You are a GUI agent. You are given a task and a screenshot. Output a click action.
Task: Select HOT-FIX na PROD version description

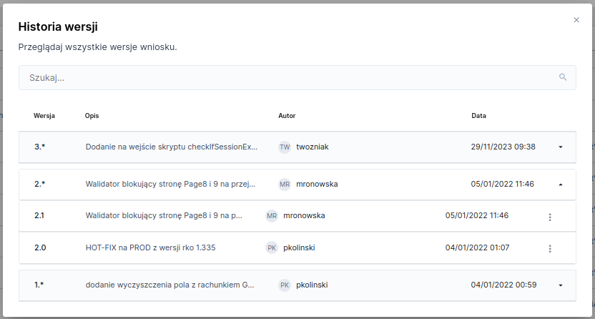pos(150,248)
